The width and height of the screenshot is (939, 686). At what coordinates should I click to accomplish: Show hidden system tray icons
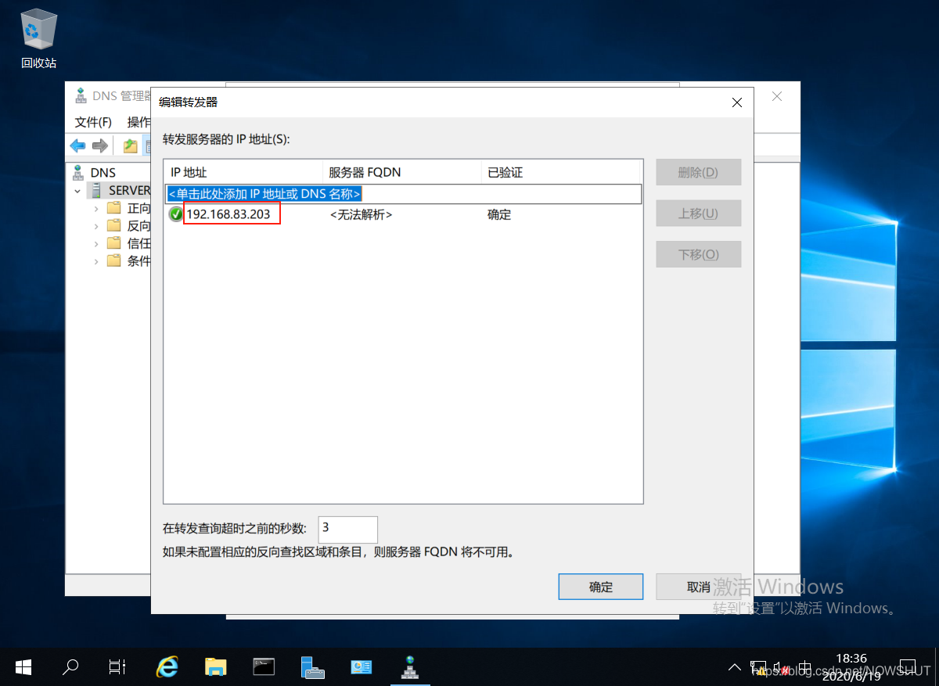point(734,667)
